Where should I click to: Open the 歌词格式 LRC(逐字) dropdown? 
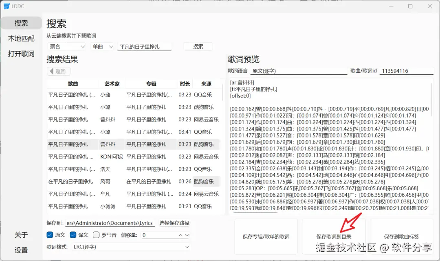tap(131, 247)
